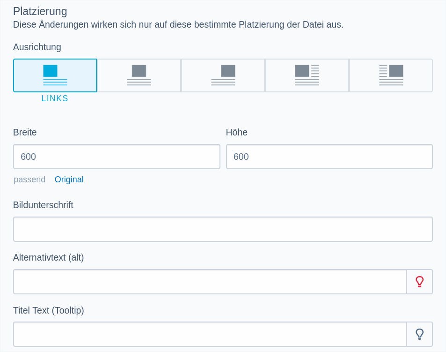
Task: Click the red lightbulb next to Alternativtext
Action: 419,282
